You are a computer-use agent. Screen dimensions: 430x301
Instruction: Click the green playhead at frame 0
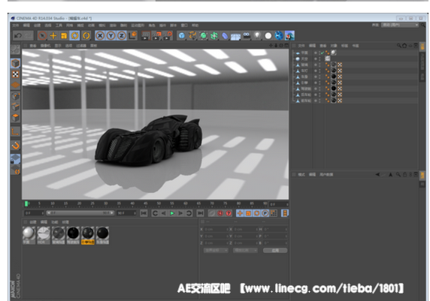pyautogui.click(x=26, y=203)
